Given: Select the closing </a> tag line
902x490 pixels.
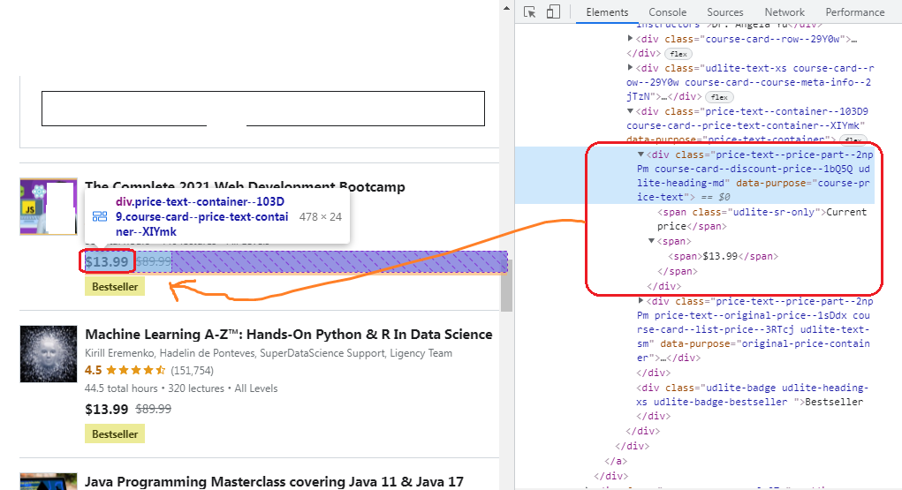Looking at the screenshot, I should pyautogui.click(x=616, y=461).
